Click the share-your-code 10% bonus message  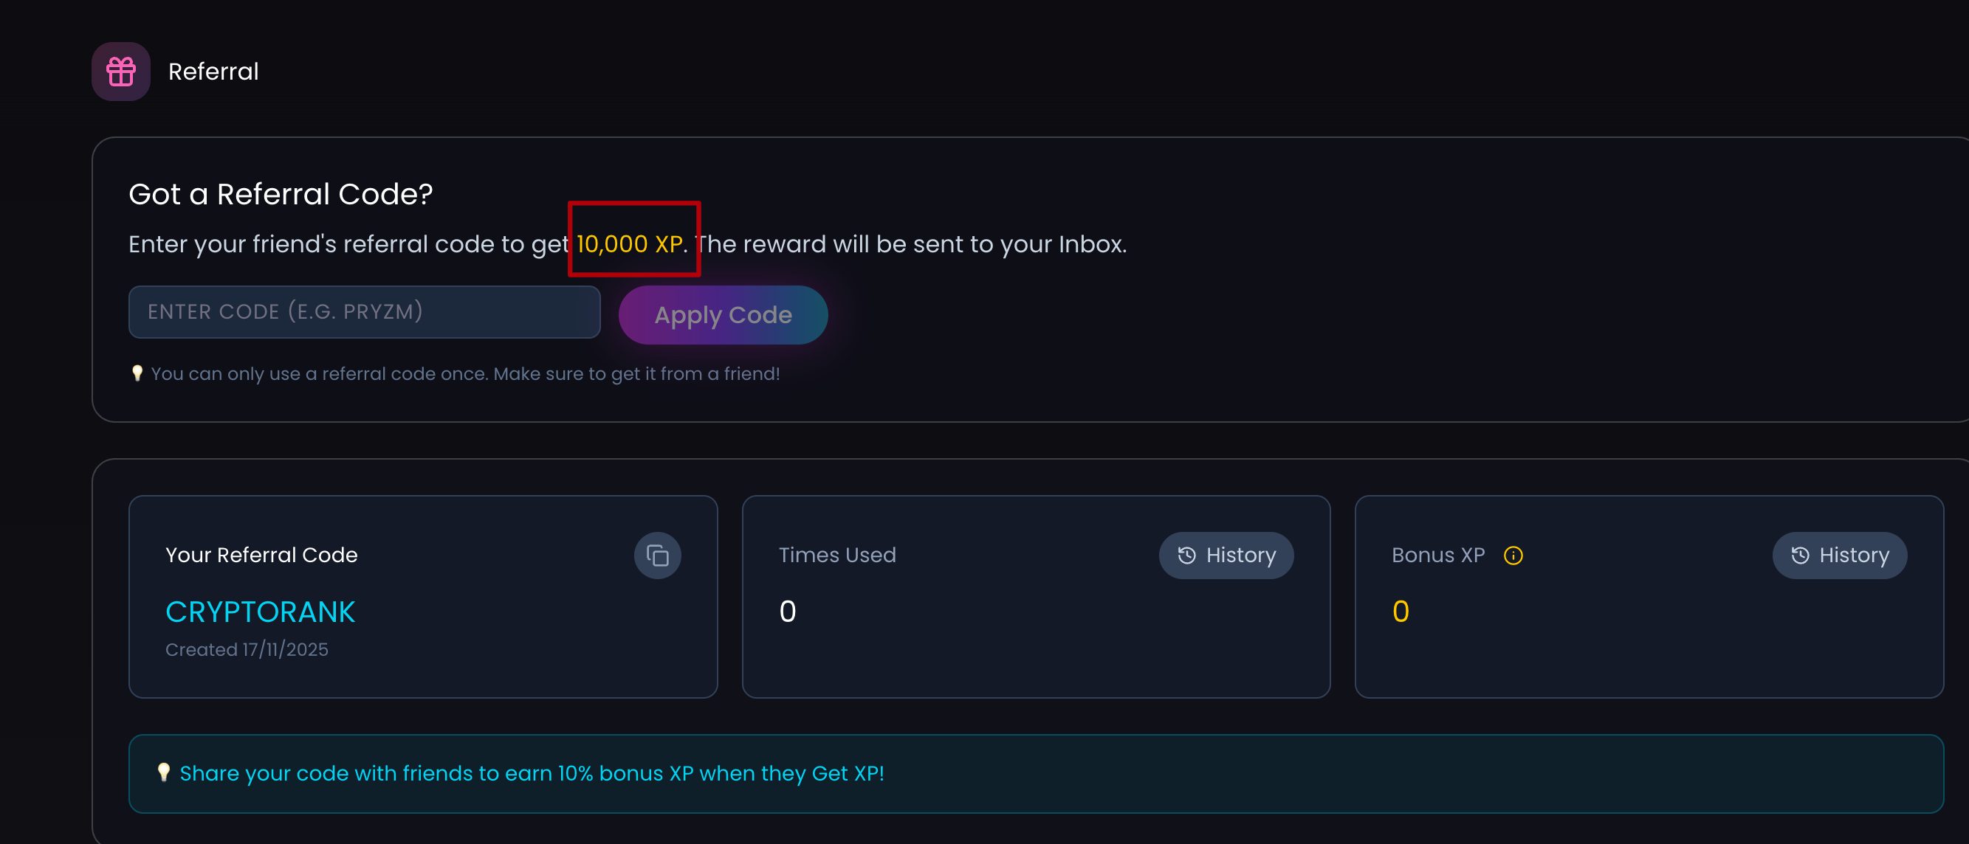(532, 774)
